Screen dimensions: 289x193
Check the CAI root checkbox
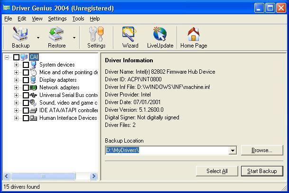(16, 57)
